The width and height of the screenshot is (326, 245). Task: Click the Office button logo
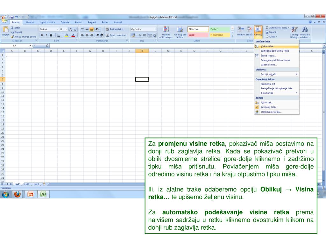(4, 19)
